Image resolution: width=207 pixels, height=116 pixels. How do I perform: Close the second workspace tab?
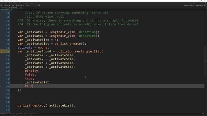tap(19, 8)
